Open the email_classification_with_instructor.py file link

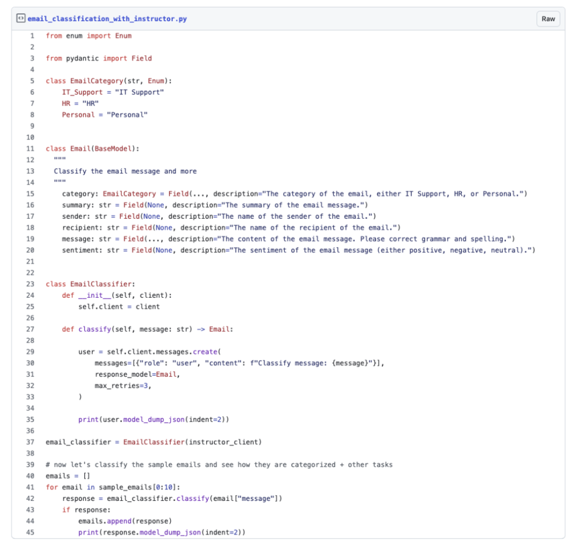(x=107, y=19)
